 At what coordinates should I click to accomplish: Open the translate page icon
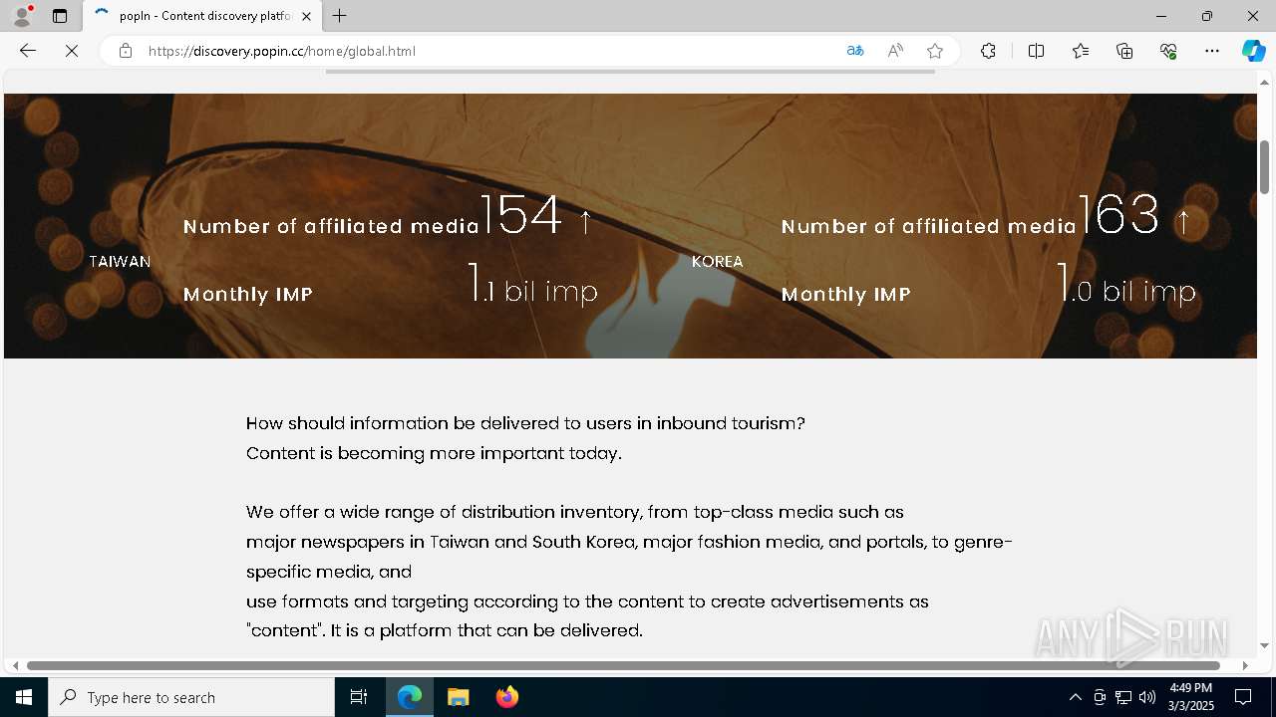855,51
